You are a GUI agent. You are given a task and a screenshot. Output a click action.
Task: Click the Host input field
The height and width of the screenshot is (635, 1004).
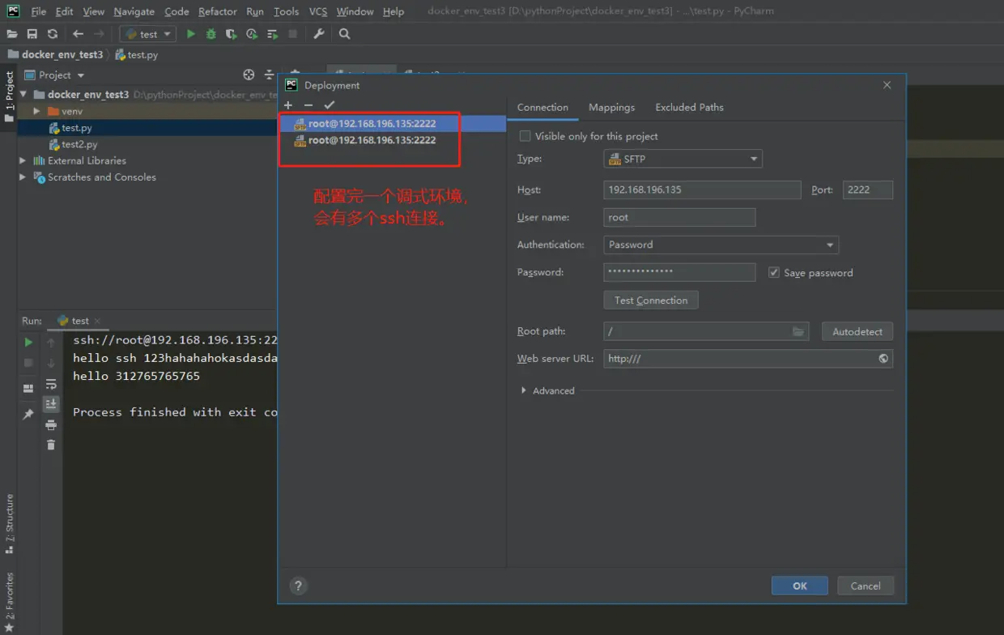click(702, 190)
